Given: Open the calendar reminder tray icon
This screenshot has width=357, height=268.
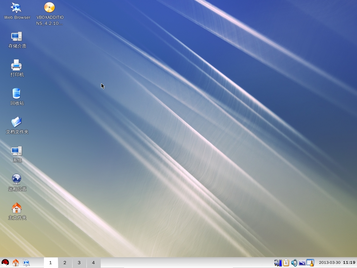Looking at the screenshot, I should pyautogui.click(x=310, y=263).
